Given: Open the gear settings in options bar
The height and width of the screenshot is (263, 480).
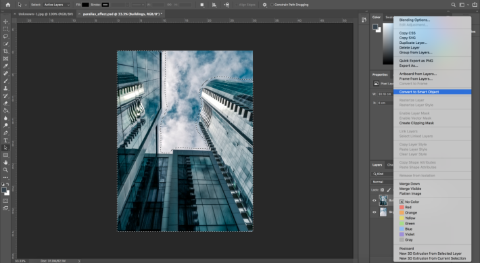Looking at the screenshot, I should click(265, 5).
